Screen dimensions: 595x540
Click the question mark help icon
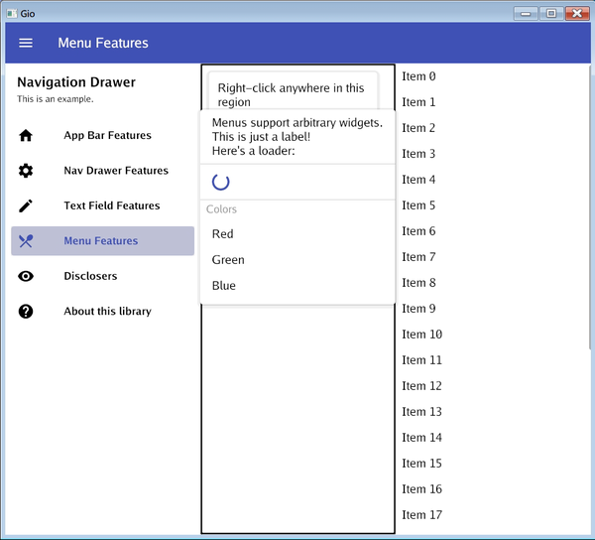26,312
